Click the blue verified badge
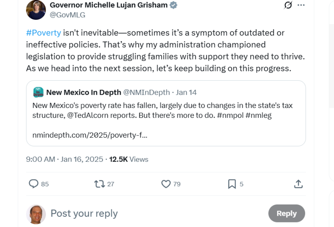Viewport: 334px width, 227px height. 174,5
